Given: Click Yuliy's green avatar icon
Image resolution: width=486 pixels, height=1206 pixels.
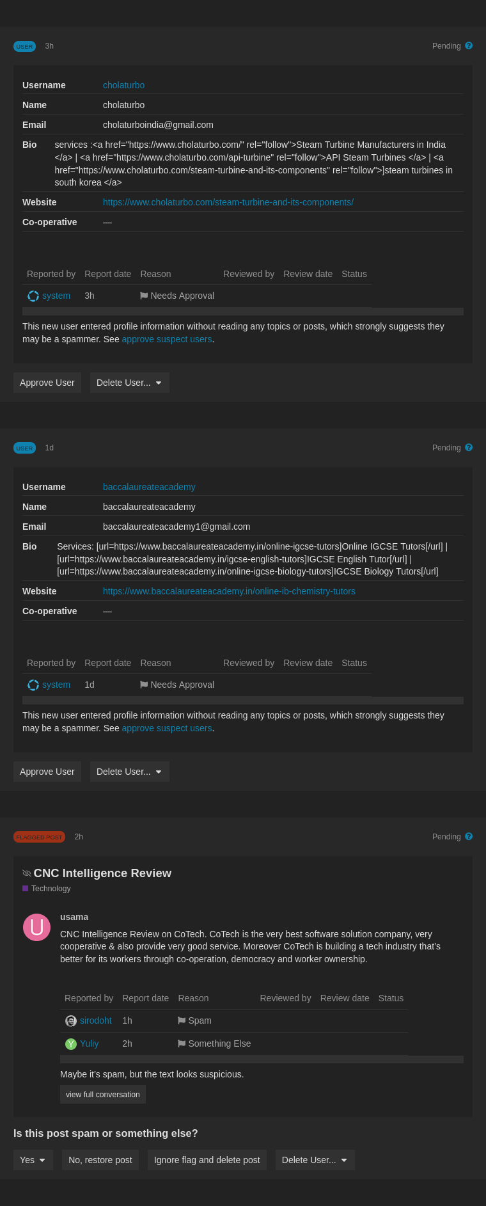Looking at the screenshot, I should pyautogui.click(x=71, y=1044).
